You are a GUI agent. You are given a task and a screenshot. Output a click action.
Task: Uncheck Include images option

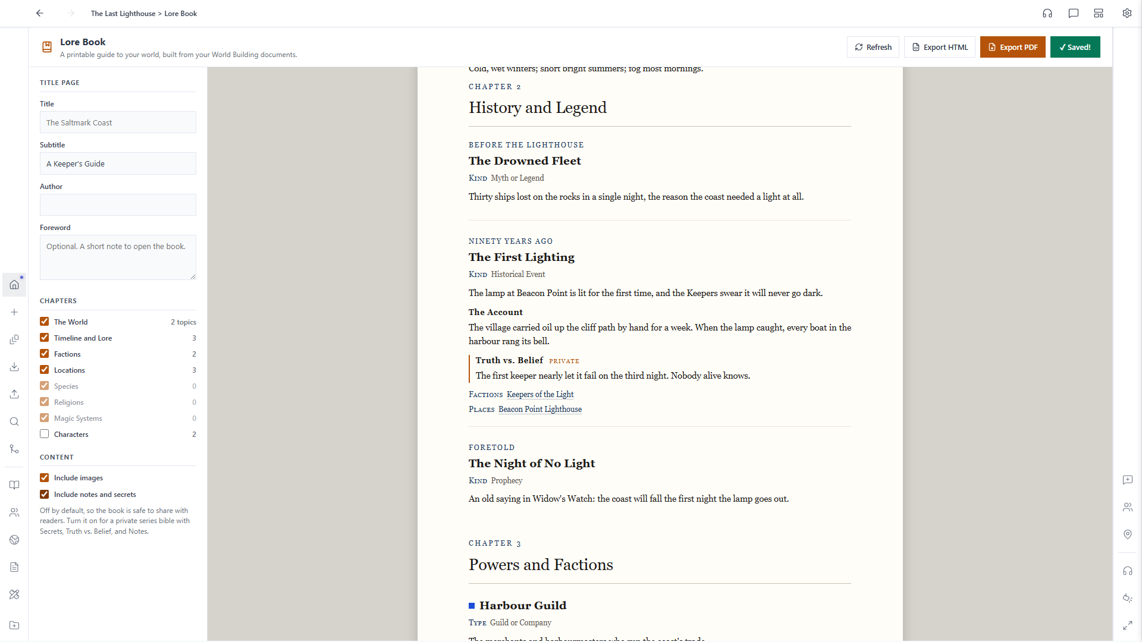point(45,477)
